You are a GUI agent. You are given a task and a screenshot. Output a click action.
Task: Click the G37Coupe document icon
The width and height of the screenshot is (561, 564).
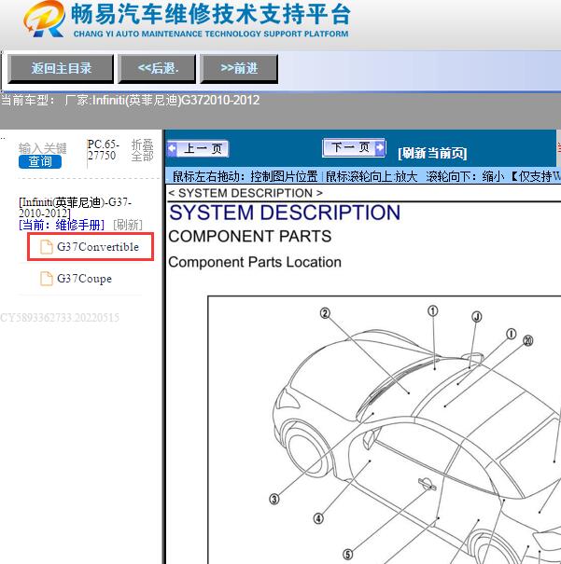pyautogui.click(x=46, y=279)
